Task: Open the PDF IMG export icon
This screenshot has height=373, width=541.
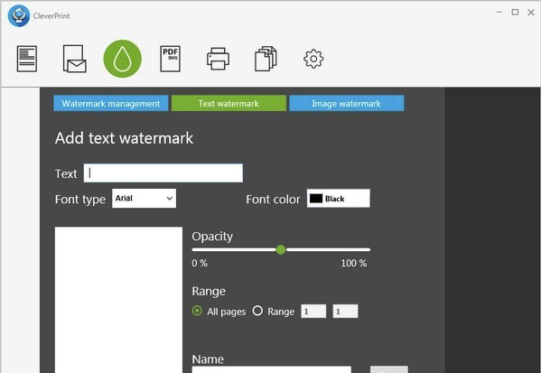Action: pyautogui.click(x=170, y=59)
